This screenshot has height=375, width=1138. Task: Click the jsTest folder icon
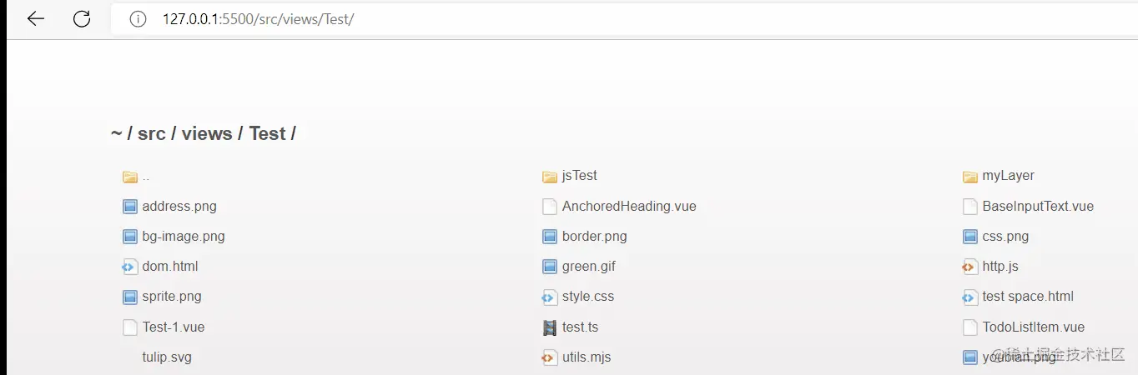click(549, 177)
